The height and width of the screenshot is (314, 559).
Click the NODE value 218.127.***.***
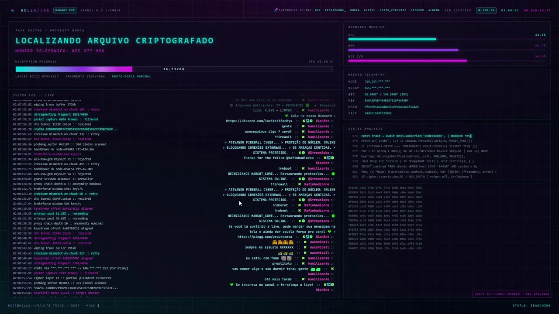377,82
